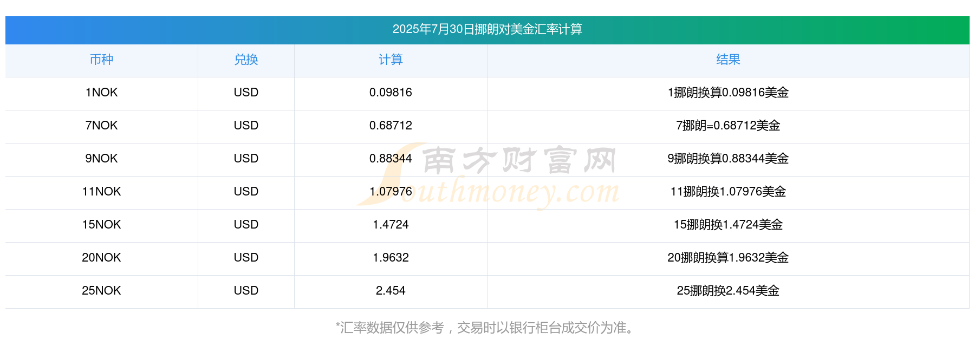
Task: Click the value 0.88344 in 计算 column
Action: click(391, 159)
